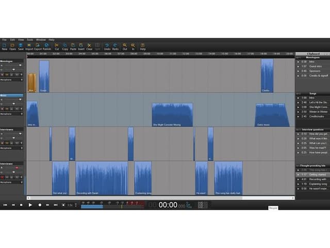Save the session with Save icon
The height and width of the screenshot is (248, 330).
click(x=21, y=47)
